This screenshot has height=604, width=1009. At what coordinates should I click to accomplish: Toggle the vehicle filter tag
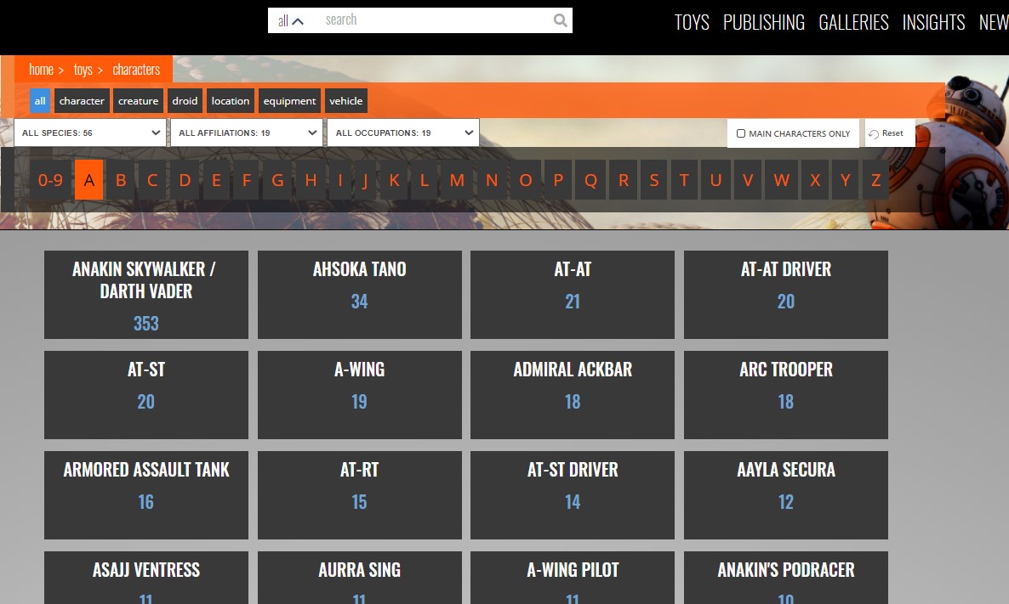point(345,101)
